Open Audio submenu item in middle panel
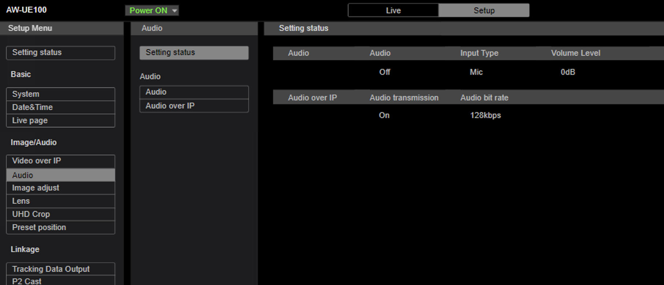This screenshot has width=664, height=285. coord(194,92)
